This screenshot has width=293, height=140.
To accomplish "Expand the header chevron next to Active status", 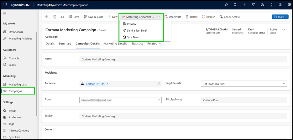I will coord(284,29).
